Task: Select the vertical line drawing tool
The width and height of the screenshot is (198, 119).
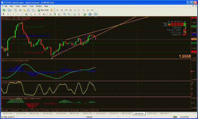Action: 13,14
